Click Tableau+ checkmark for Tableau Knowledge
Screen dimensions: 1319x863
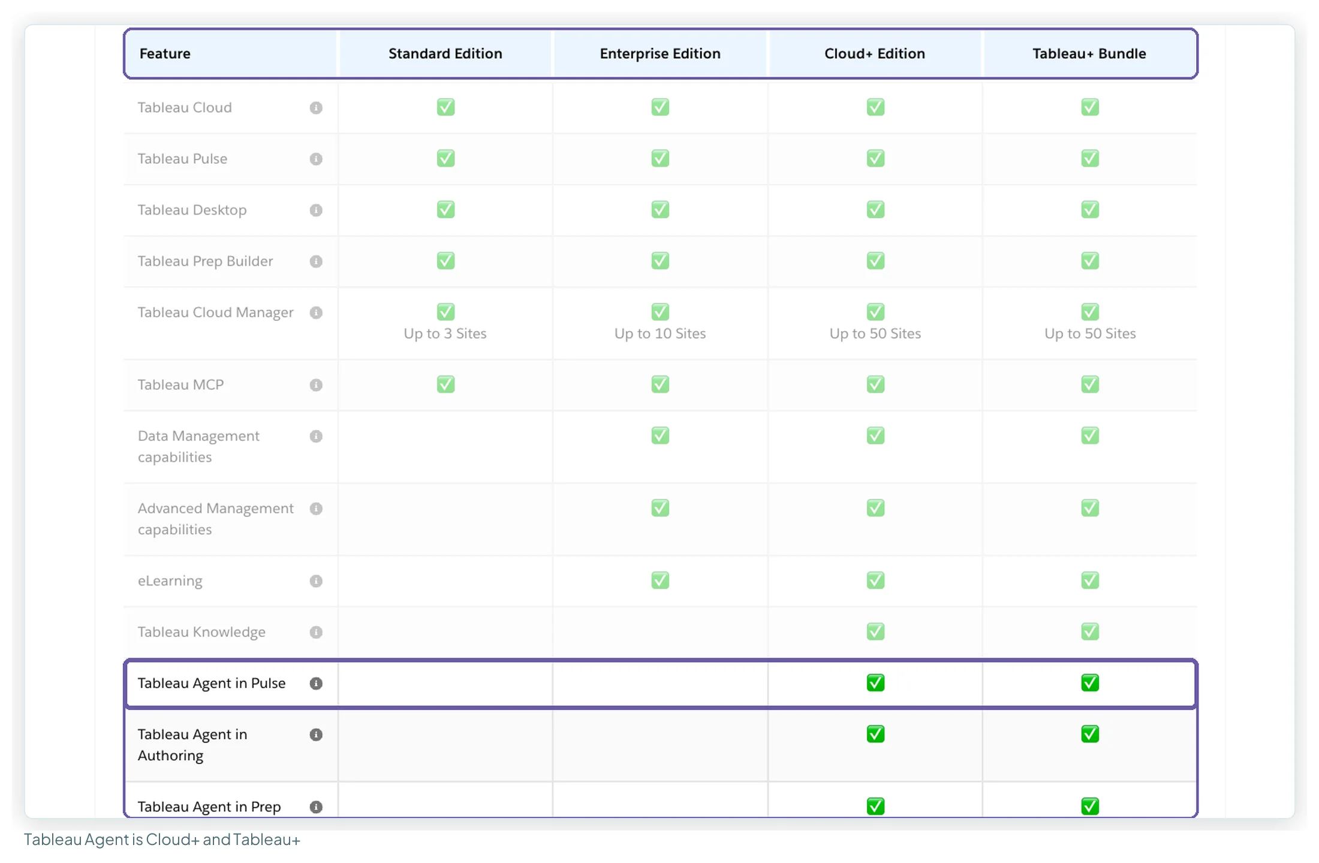point(1090,632)
